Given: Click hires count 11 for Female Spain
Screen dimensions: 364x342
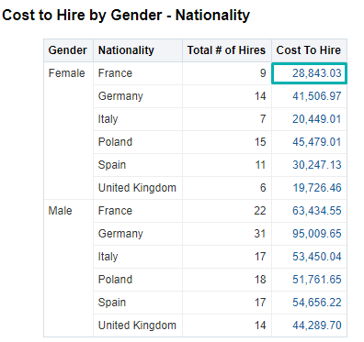Looking at the screenshot, I should coord(260,165).
